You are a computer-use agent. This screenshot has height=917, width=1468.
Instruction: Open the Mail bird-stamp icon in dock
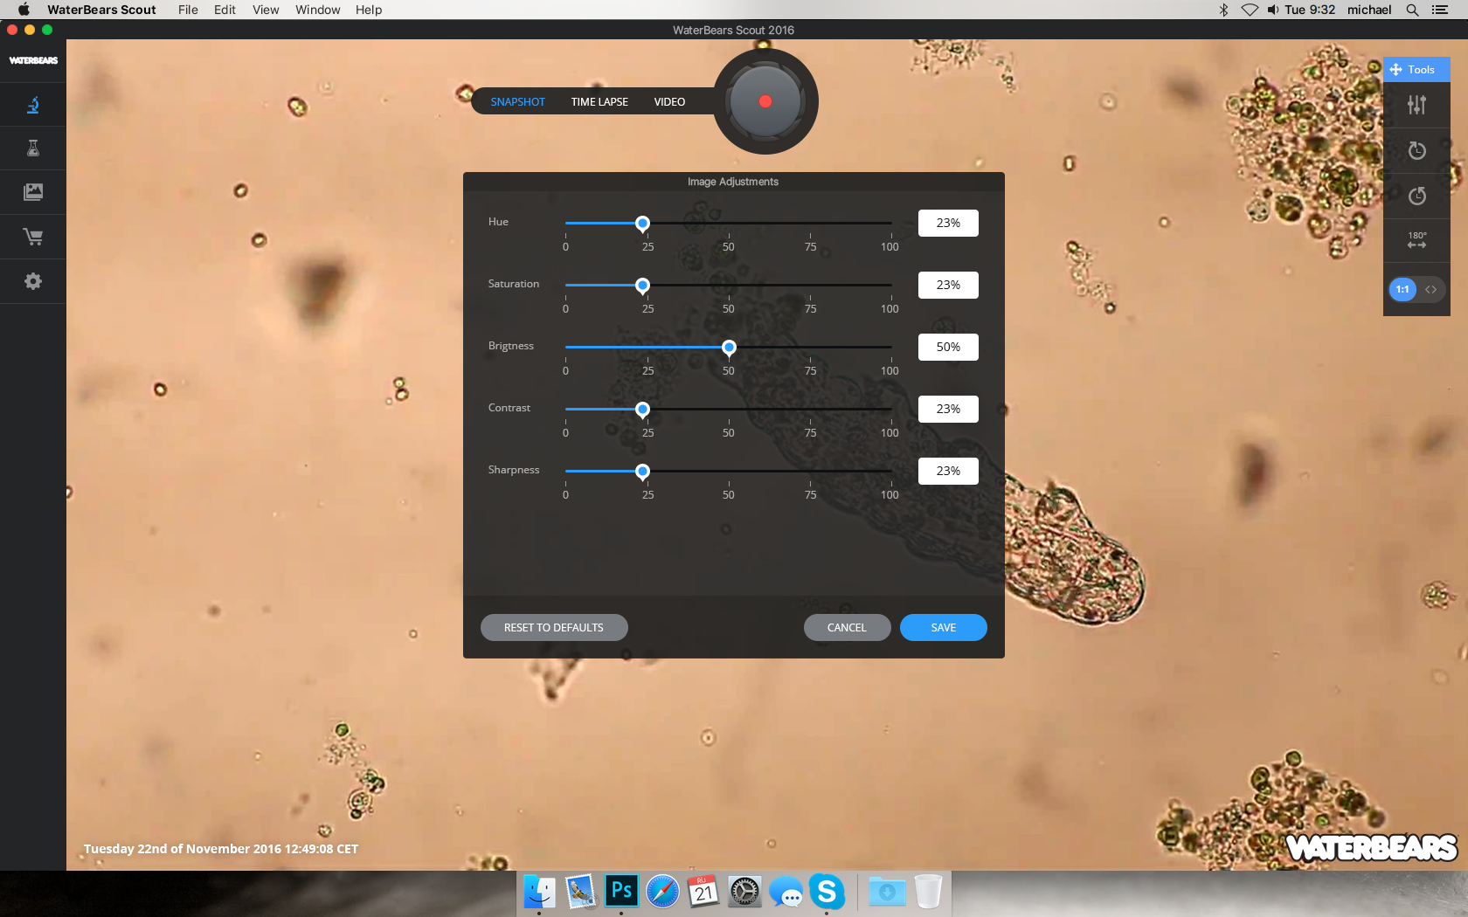pos(580,892)
